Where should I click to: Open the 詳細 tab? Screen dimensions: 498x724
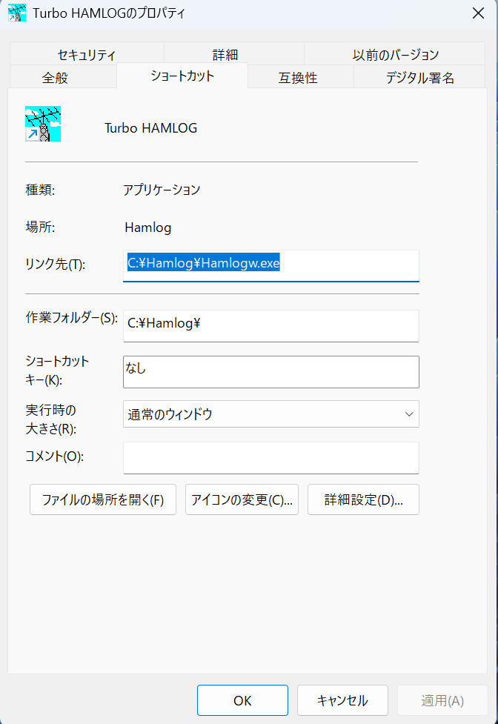(x=225, y=54)
